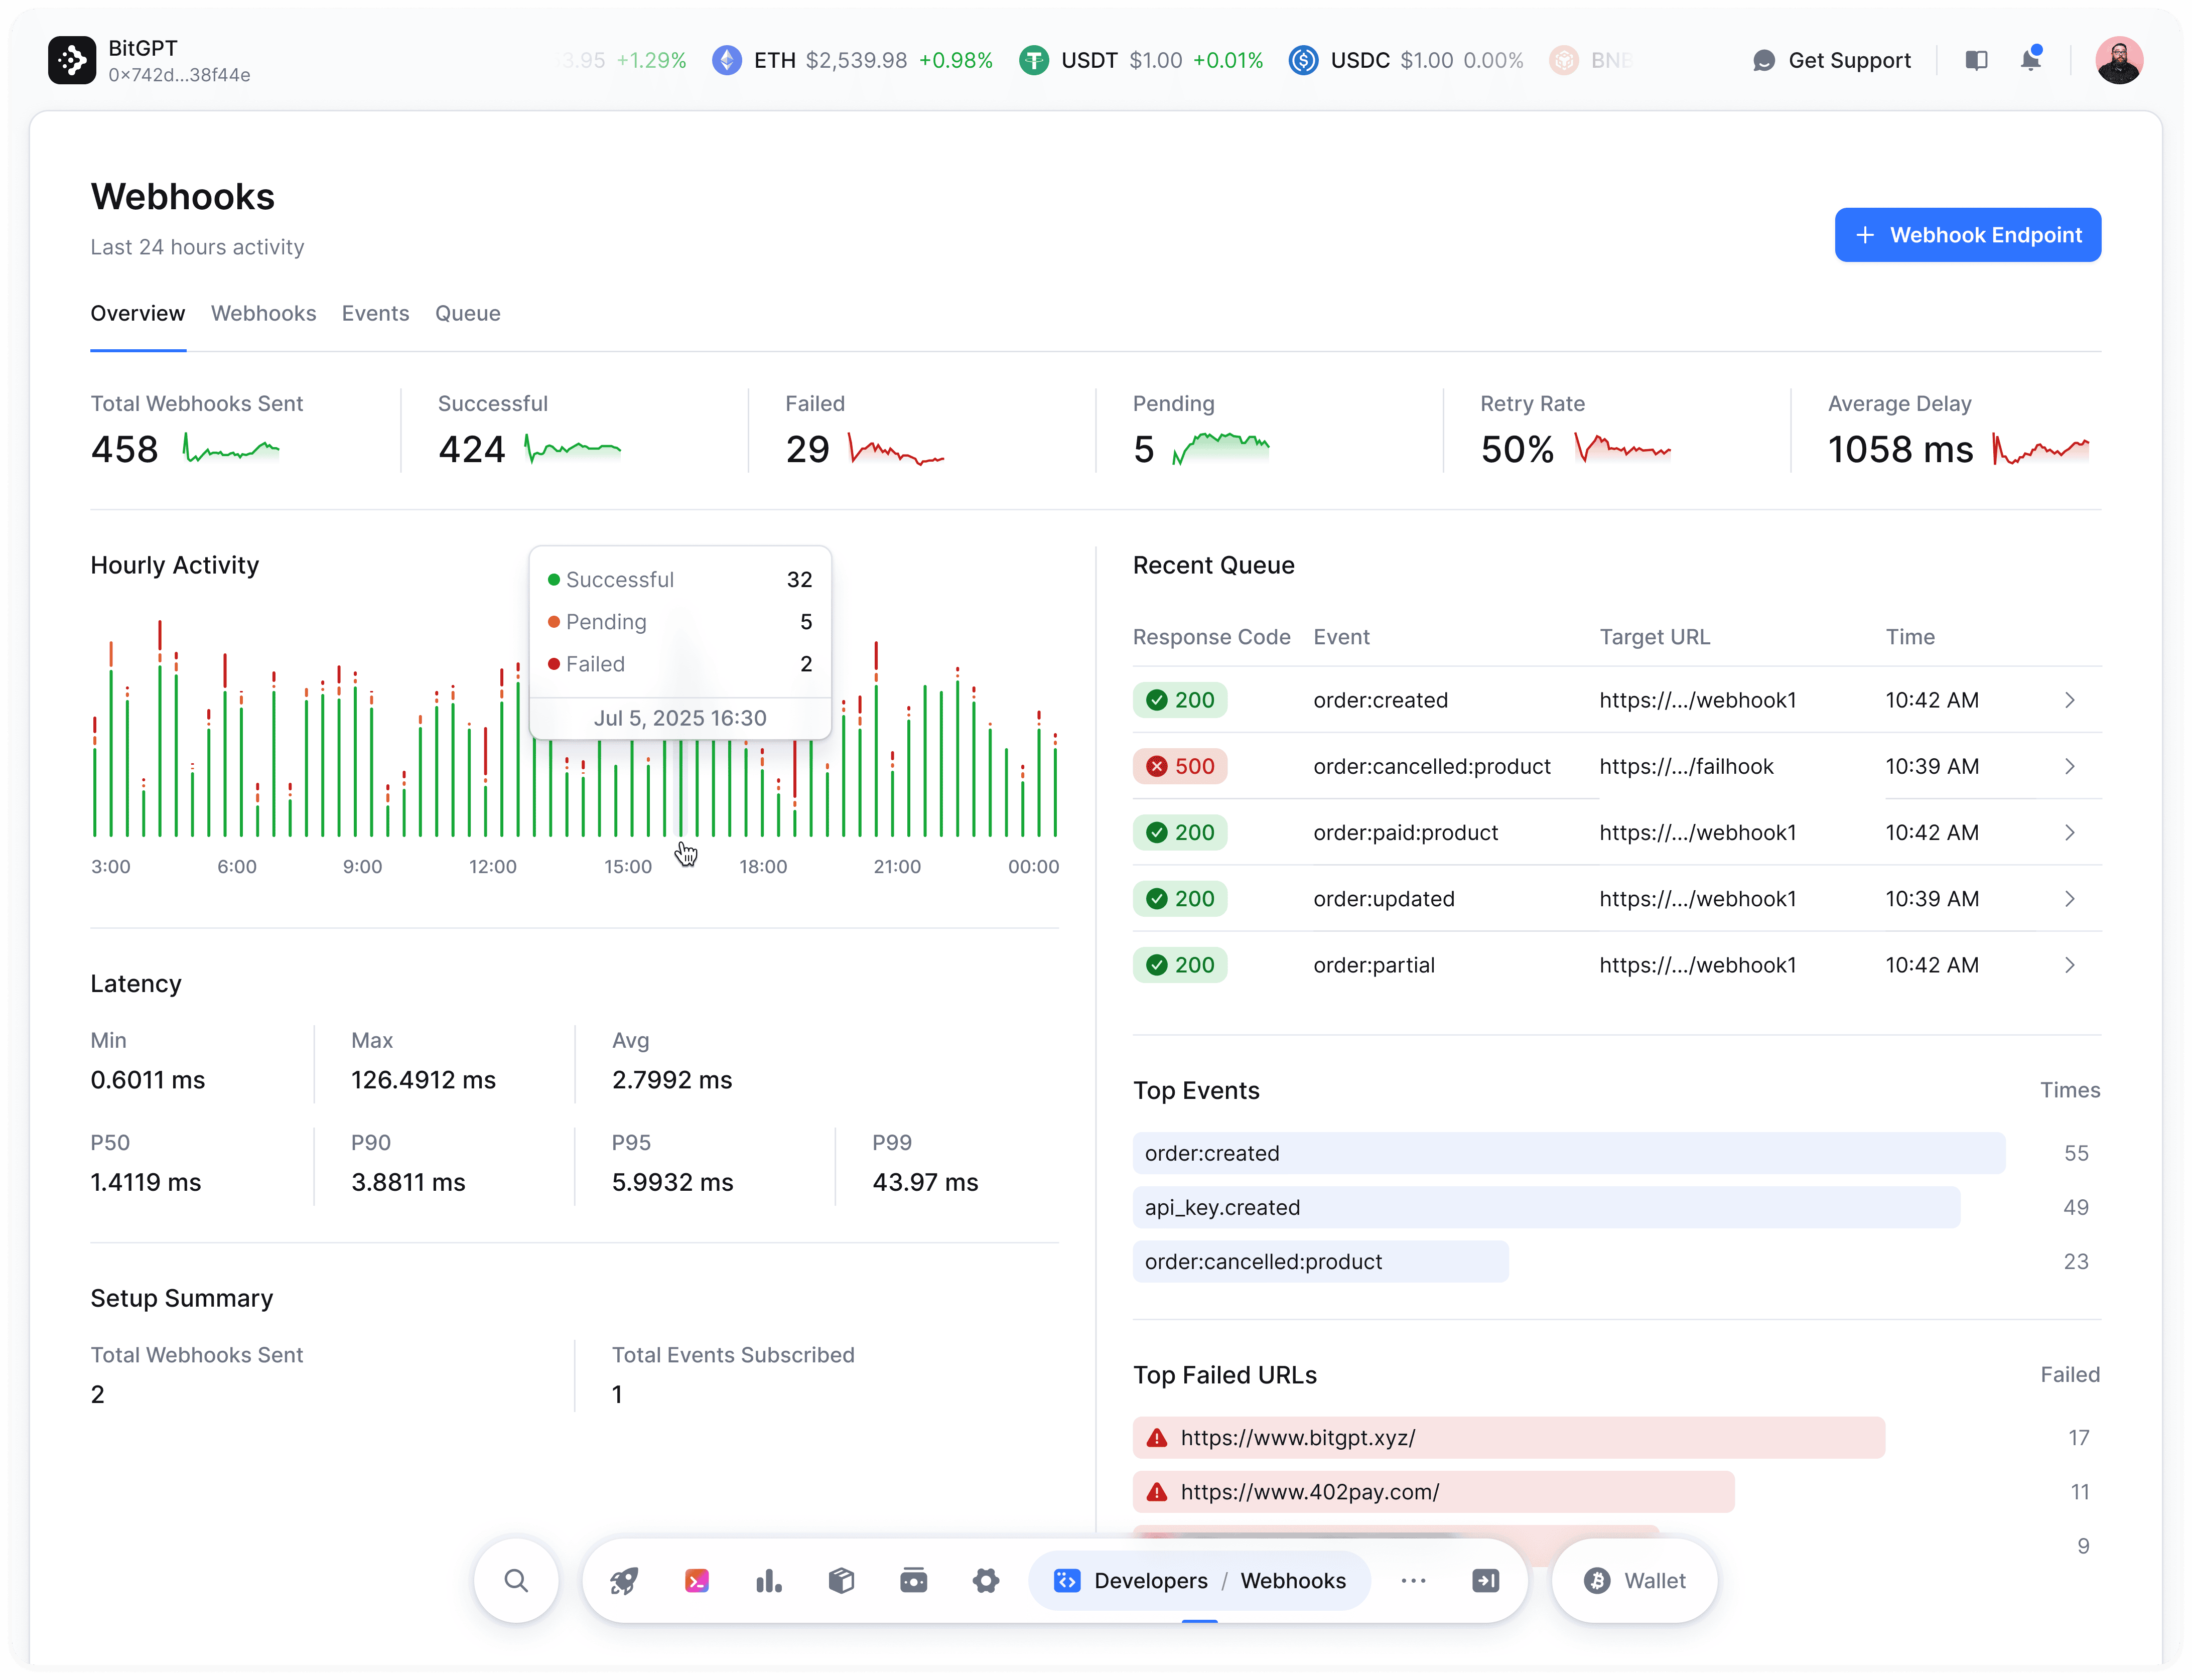This screenshot has width=2192, height=1680.
Task: Open notifications via the bell icon
Action: click(x=2031, y=60)
